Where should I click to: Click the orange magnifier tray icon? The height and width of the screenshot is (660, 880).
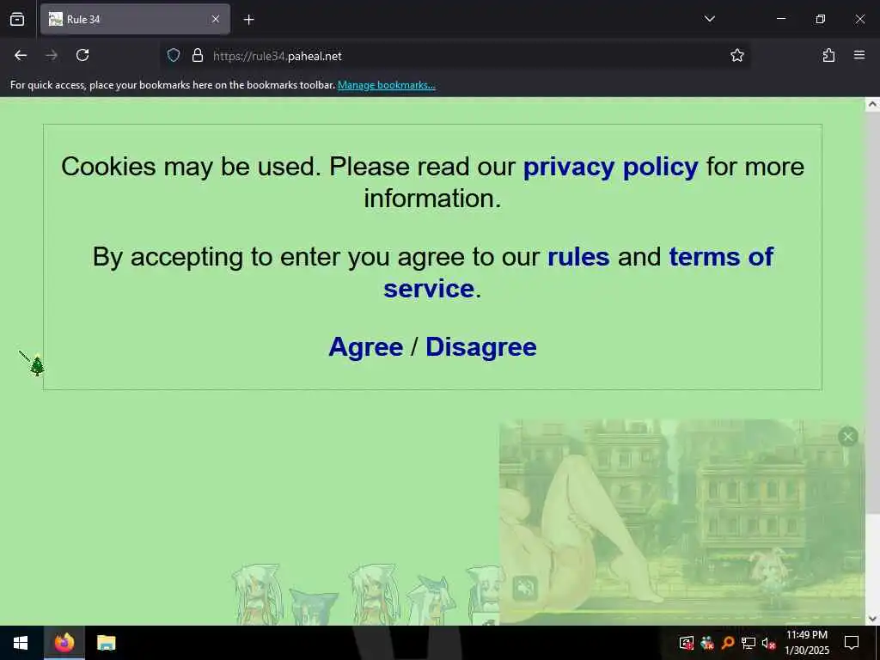click(x=728, y=643)
